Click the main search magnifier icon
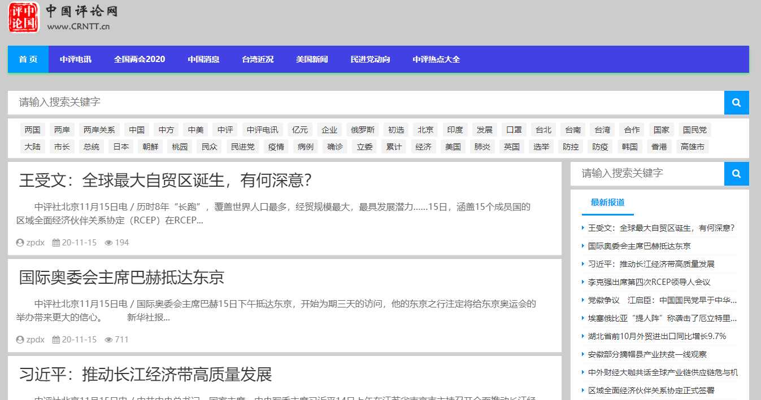The height and width of the screenshot is (400, 761). pyautogui.click(x=736, y=102)
